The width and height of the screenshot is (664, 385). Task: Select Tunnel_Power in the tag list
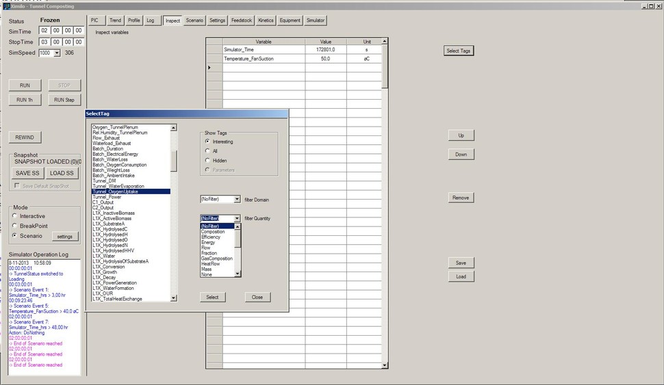tap(106, 197)
